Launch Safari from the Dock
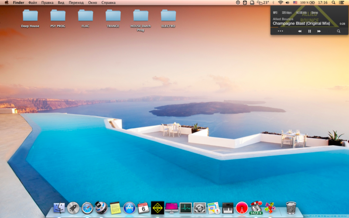This screenshot has width=349, height=218. 87,208
